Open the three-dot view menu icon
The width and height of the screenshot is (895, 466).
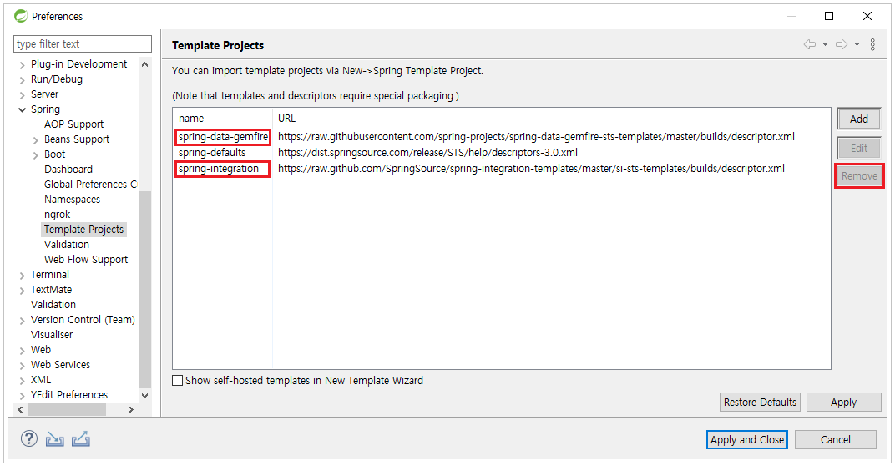click(x=872, y=44)
